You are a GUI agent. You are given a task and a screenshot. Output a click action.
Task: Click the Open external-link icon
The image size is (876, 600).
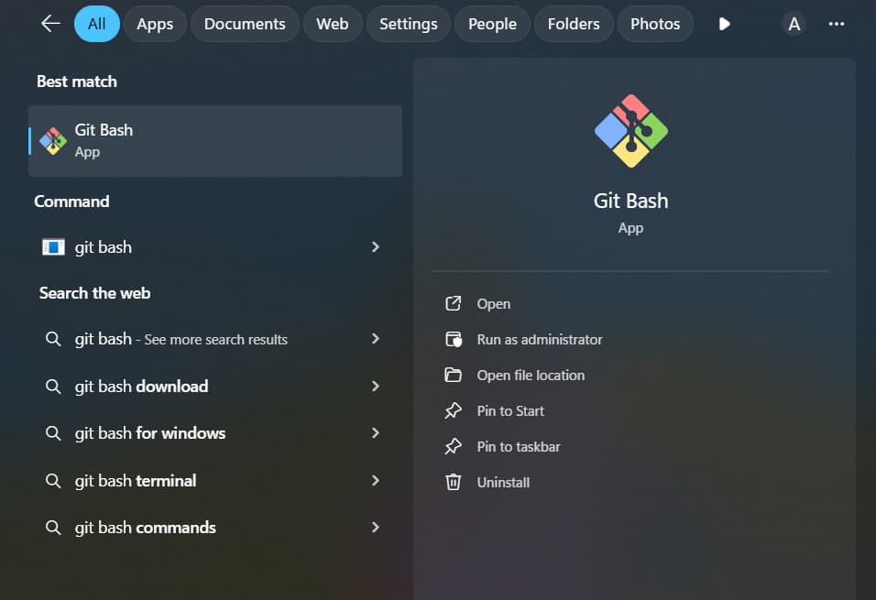tap(453, 303)
